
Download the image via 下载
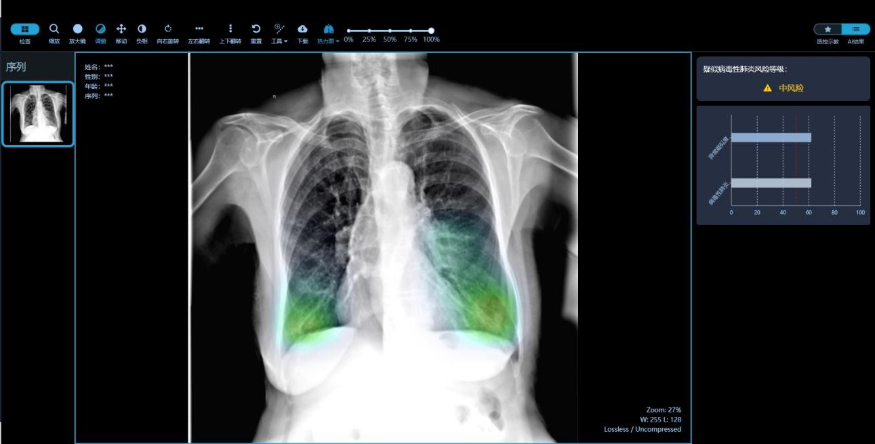pos(302,29)
